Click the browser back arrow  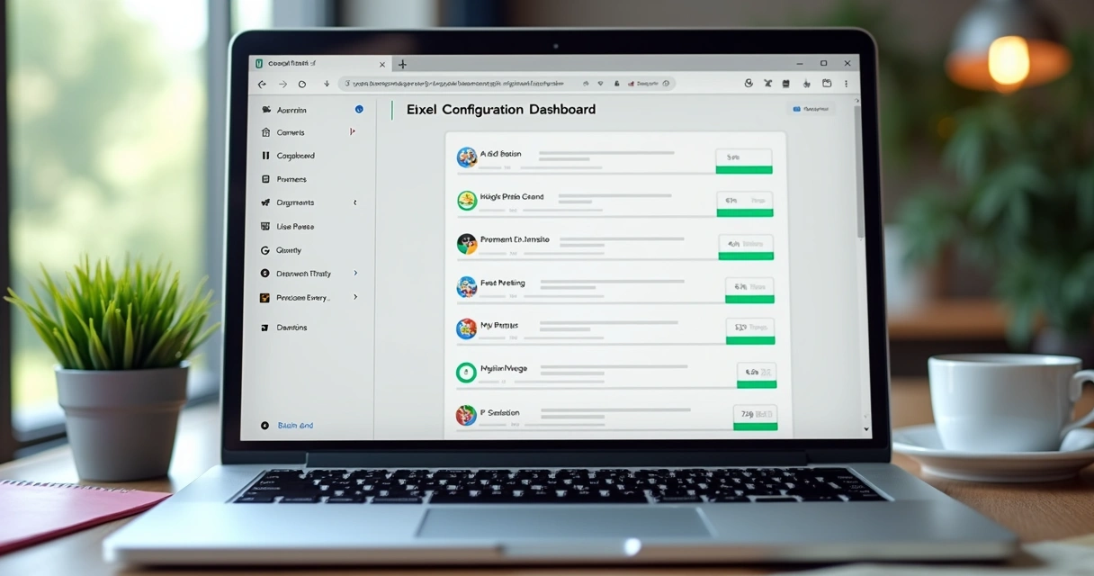[x=262, y=84]
